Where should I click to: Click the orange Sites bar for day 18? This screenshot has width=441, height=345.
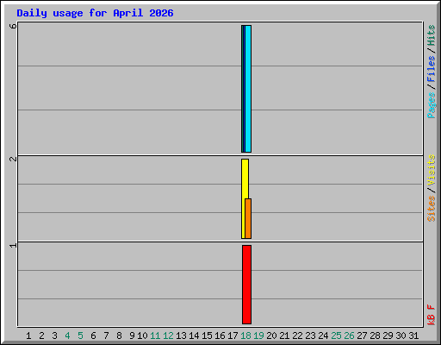click(x=248, y=218)
